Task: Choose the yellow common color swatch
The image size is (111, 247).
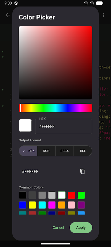Action: [32, 205]
